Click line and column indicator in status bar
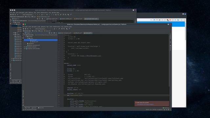Image resolution: width=210 pixels, height=118 pixels. [x=147, y=109]
